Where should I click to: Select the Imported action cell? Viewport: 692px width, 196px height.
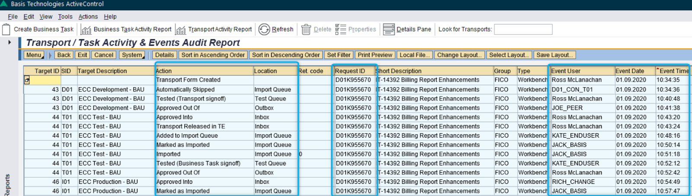[204, 154]
